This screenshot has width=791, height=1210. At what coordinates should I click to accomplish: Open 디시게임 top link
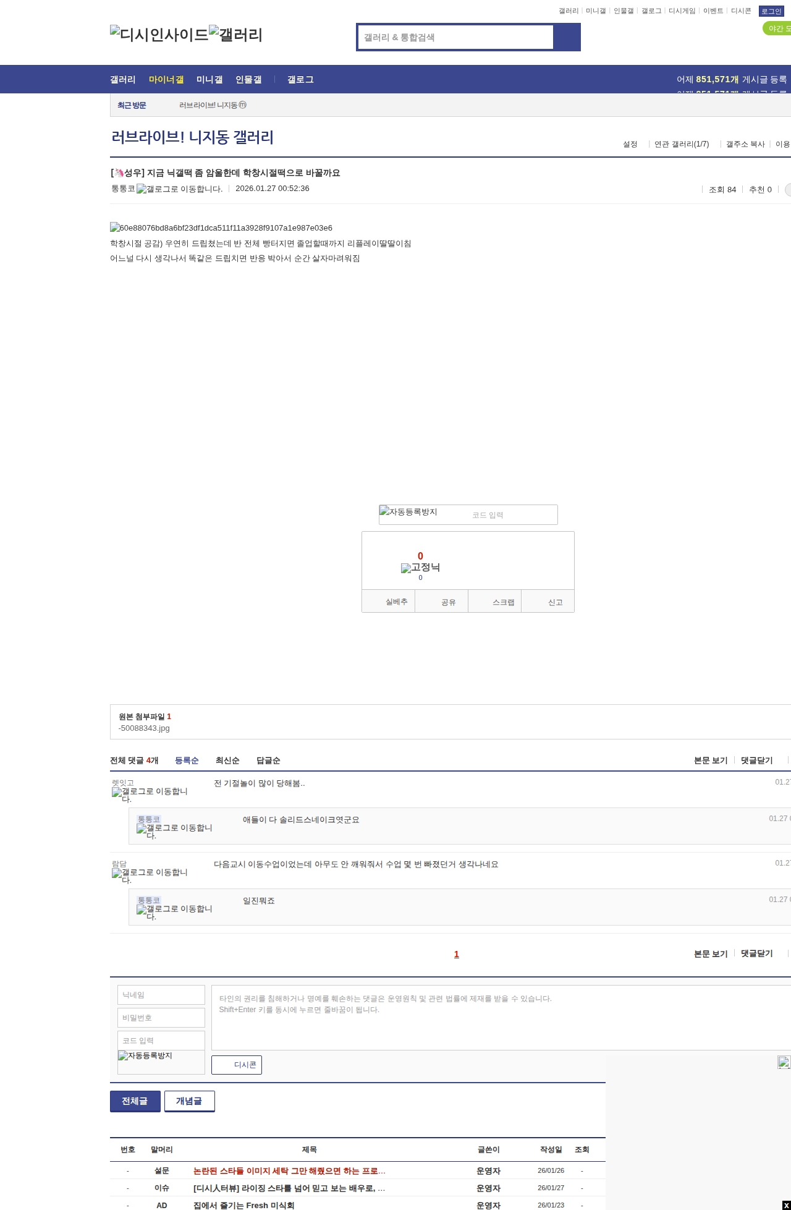tap(682, 11)
